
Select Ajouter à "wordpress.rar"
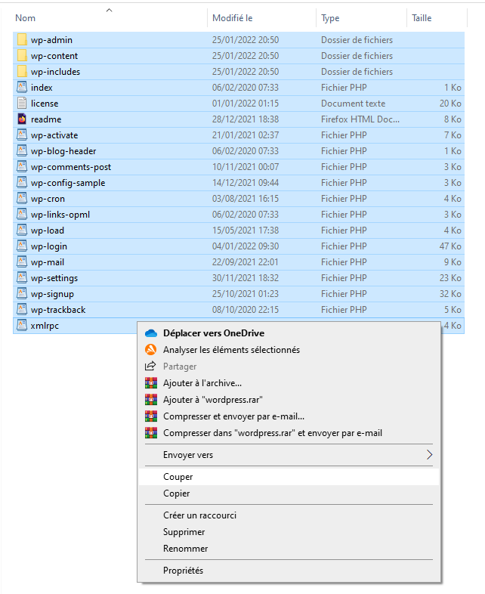(x=289, y=400)
